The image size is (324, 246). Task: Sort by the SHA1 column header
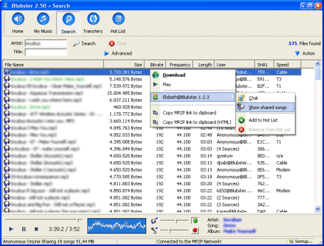point(265,64)
